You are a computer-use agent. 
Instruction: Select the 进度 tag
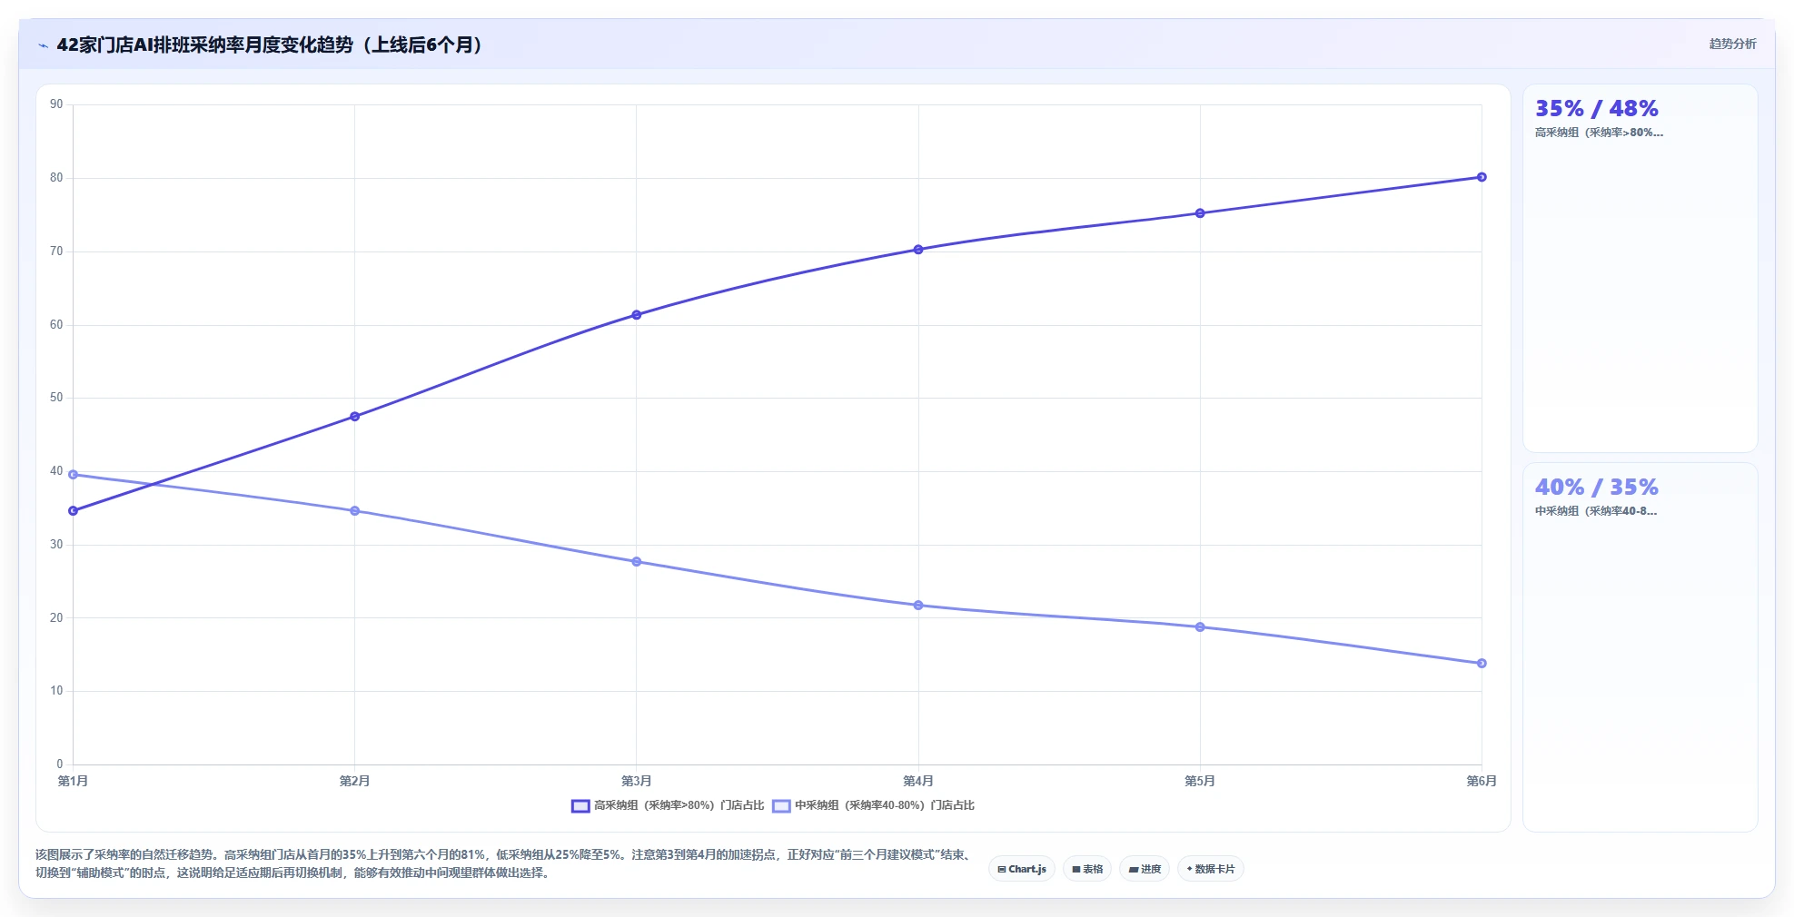1145,869
